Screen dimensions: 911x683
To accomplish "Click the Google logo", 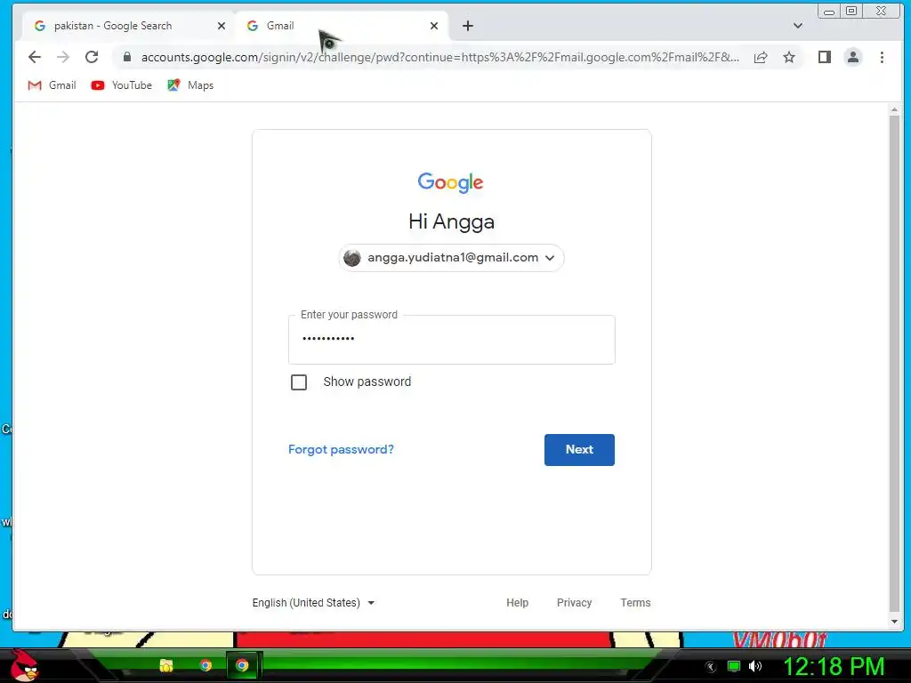I will pyautogui.click(x=451, y=182).
